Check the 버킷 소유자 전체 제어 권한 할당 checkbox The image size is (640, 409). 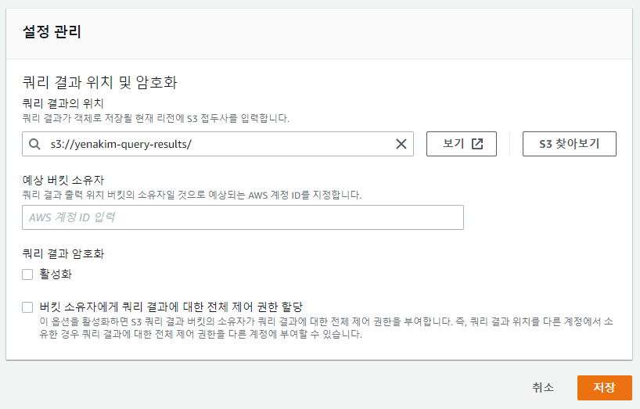[27, 307]
